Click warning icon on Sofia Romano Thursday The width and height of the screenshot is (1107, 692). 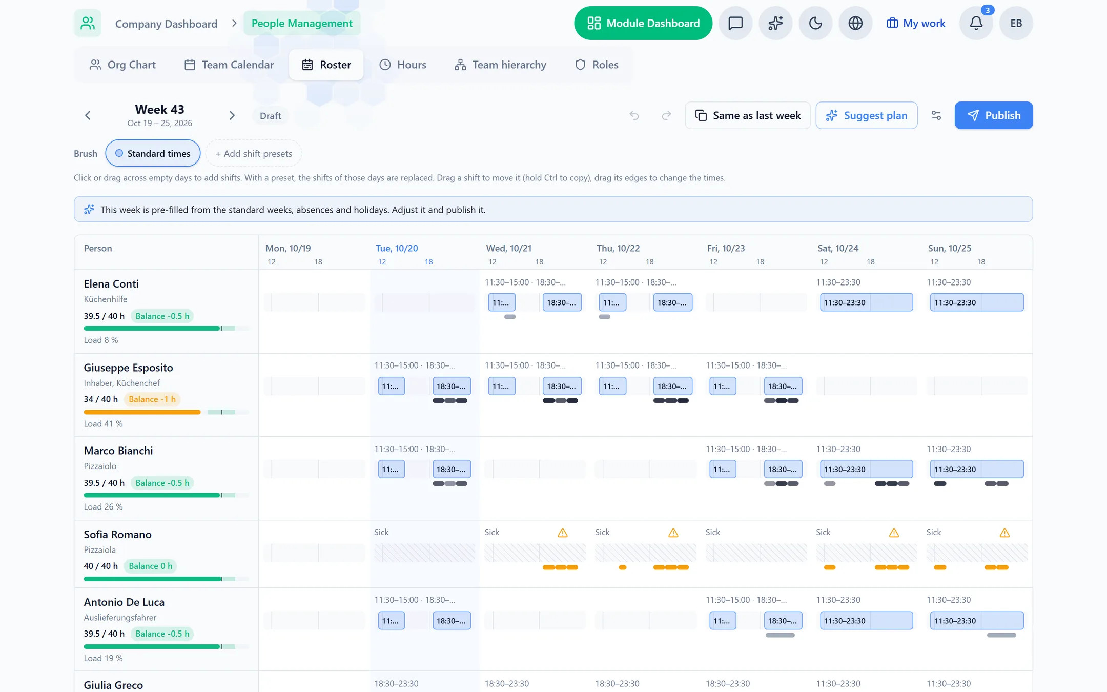[x=673, y=533]
